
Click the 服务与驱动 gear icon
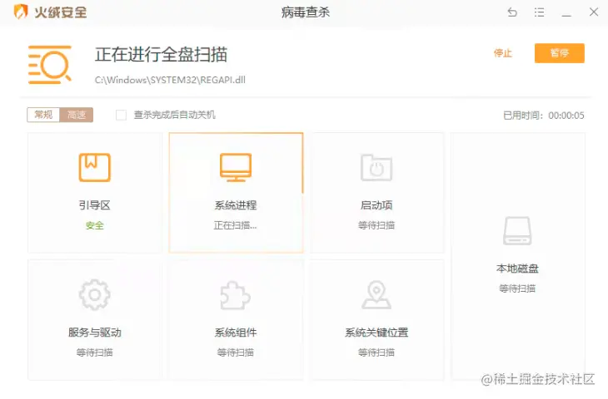[x=95, y=295]
